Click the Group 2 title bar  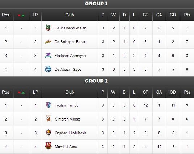tap(97, 81)
